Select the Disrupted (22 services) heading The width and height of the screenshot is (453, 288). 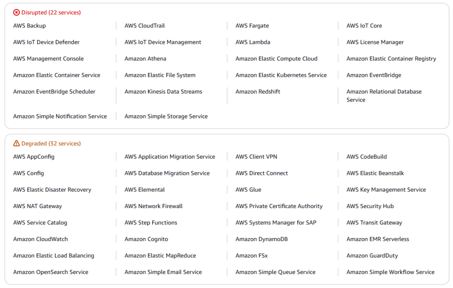click(x=51, y=13)
